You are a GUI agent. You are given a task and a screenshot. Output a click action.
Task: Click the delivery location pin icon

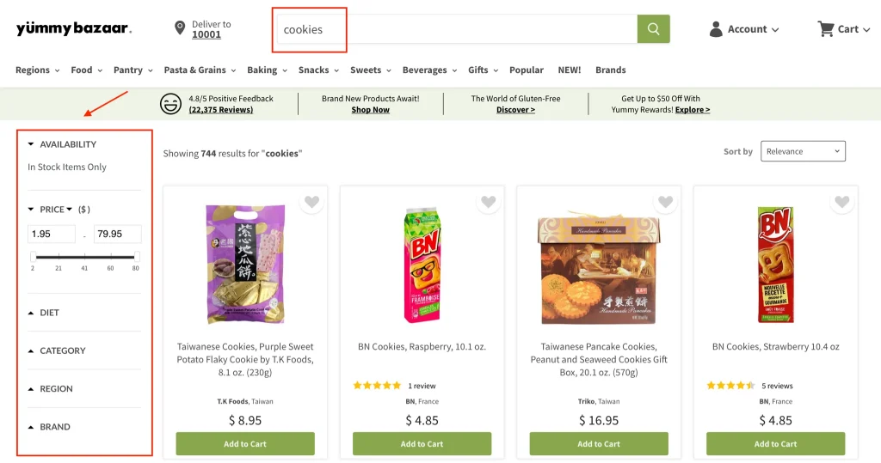180,28
